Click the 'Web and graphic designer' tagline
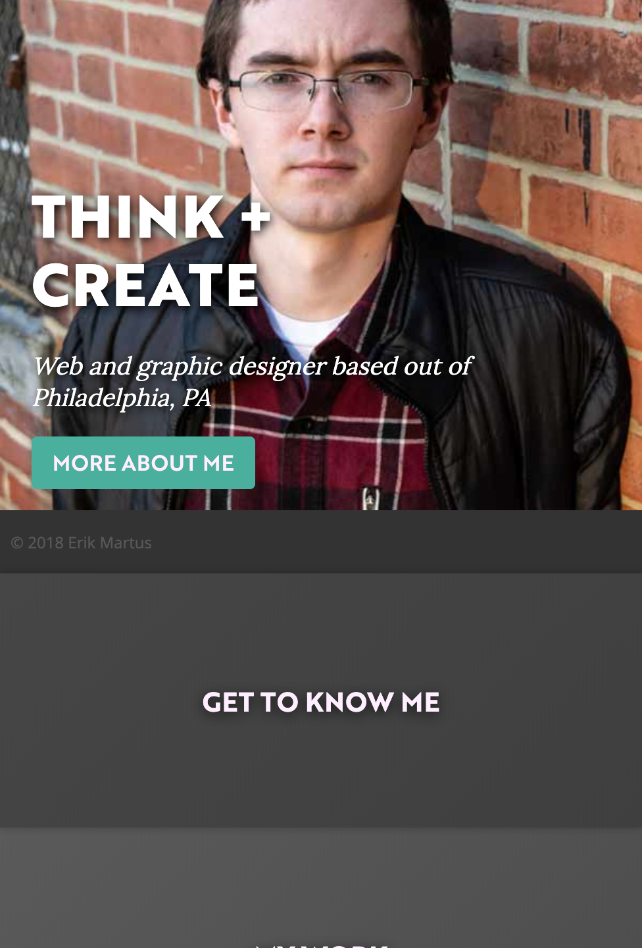Image resolution: width=642 pixels, height=948 pixels. [x=180, y=366]
